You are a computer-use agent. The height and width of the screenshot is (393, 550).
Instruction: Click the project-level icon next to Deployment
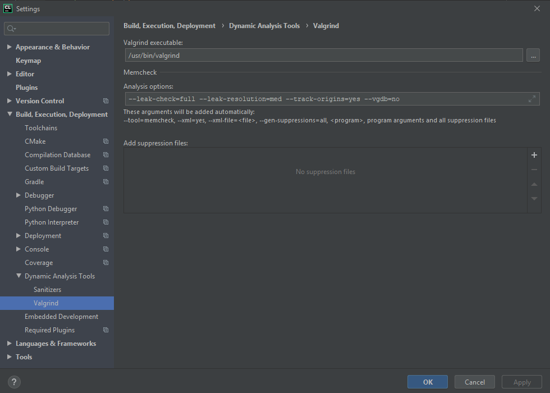point(106,236)
